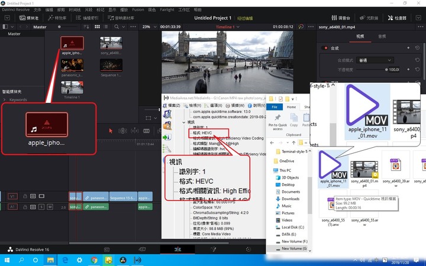Mute audio track A1 with M button

click(x=50, y=207)
